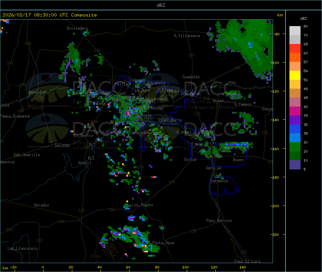The height and width of the screenshot is (272, 322).
Task: Click the 'dBZ' heading above the legend
Action: pos(303,19)
